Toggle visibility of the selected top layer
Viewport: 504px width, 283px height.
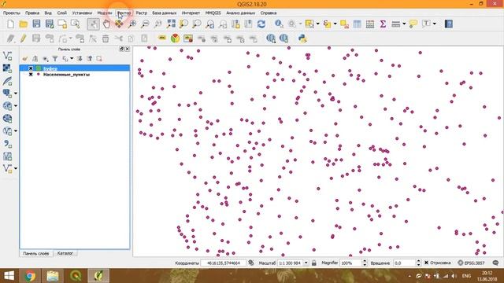point(31,68)
